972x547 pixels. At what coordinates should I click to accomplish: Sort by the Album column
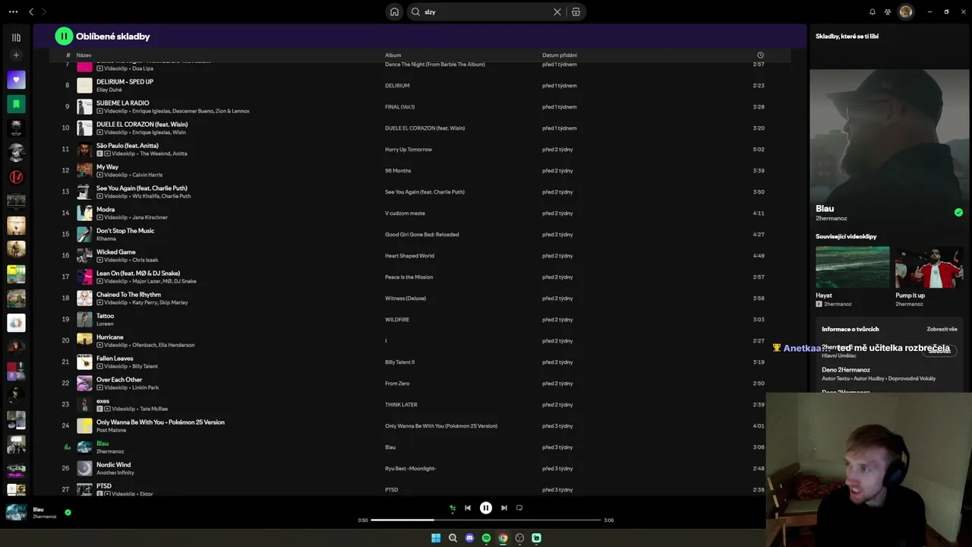393,55
